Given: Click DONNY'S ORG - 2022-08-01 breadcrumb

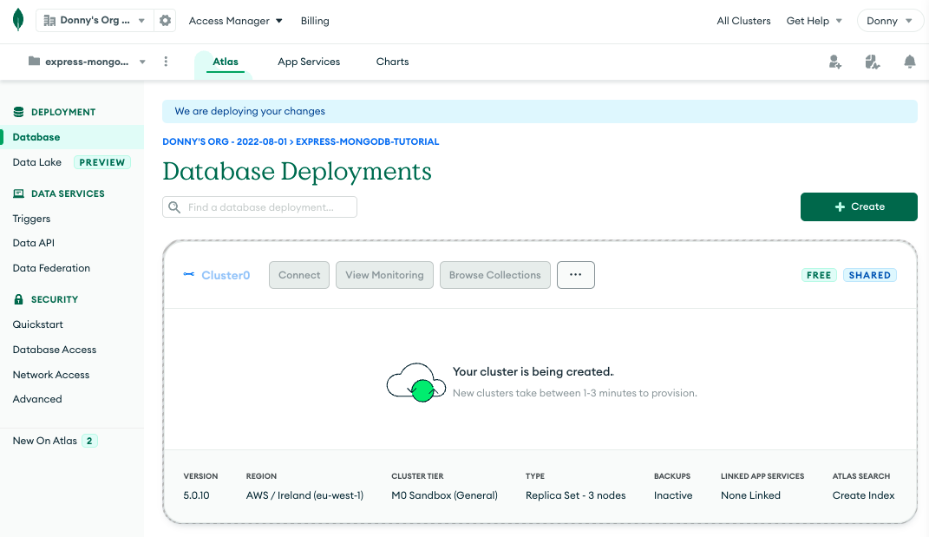Looking at the screenshot, I should click(225, 141).
